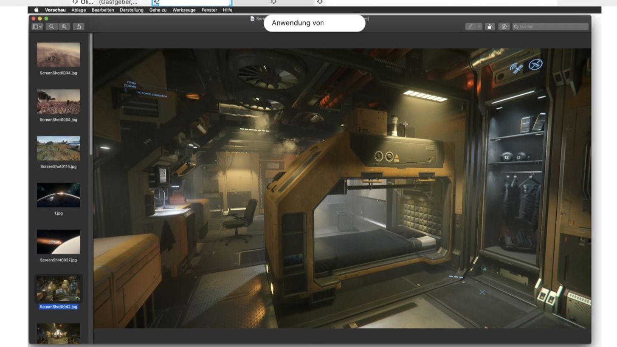This screenshot has width=617, height=347.
Task: Open the highlight color dropdown arrow
Action: click(x=479, y=26)
